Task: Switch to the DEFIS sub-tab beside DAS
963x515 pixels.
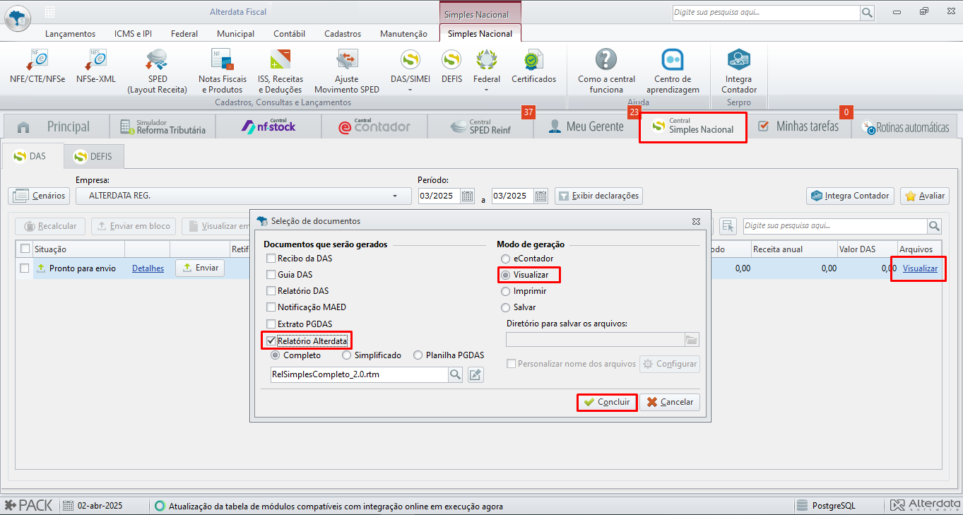Action: (x=93, y=156)
